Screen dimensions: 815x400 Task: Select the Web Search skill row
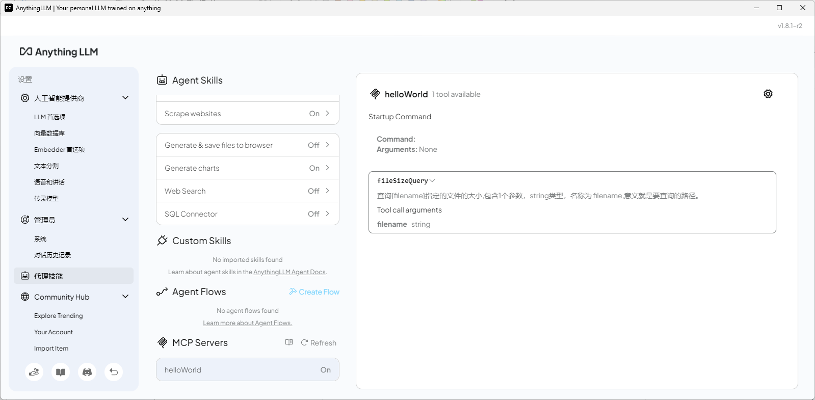(248, 191)
